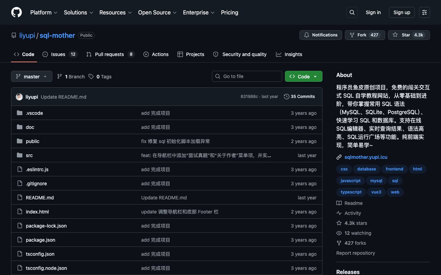Viewport: 441px width, 275px height.
Task: Click the eye icon beside 12 watching
Action: pos(339,233)
